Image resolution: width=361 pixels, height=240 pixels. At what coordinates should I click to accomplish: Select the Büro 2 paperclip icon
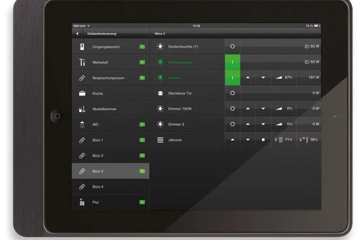click(x=82, y=156)
